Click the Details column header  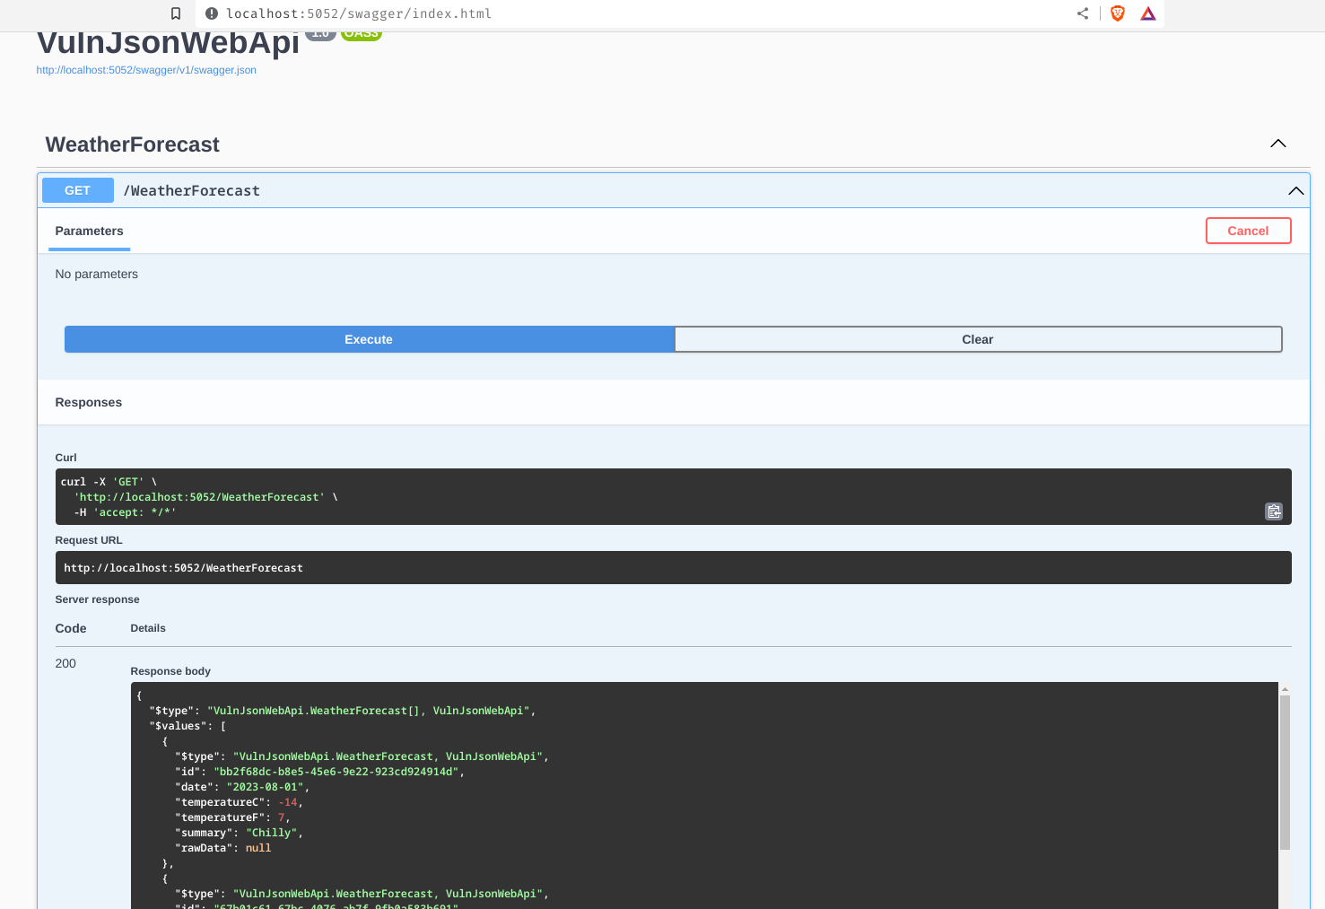[x=148, y=628]
